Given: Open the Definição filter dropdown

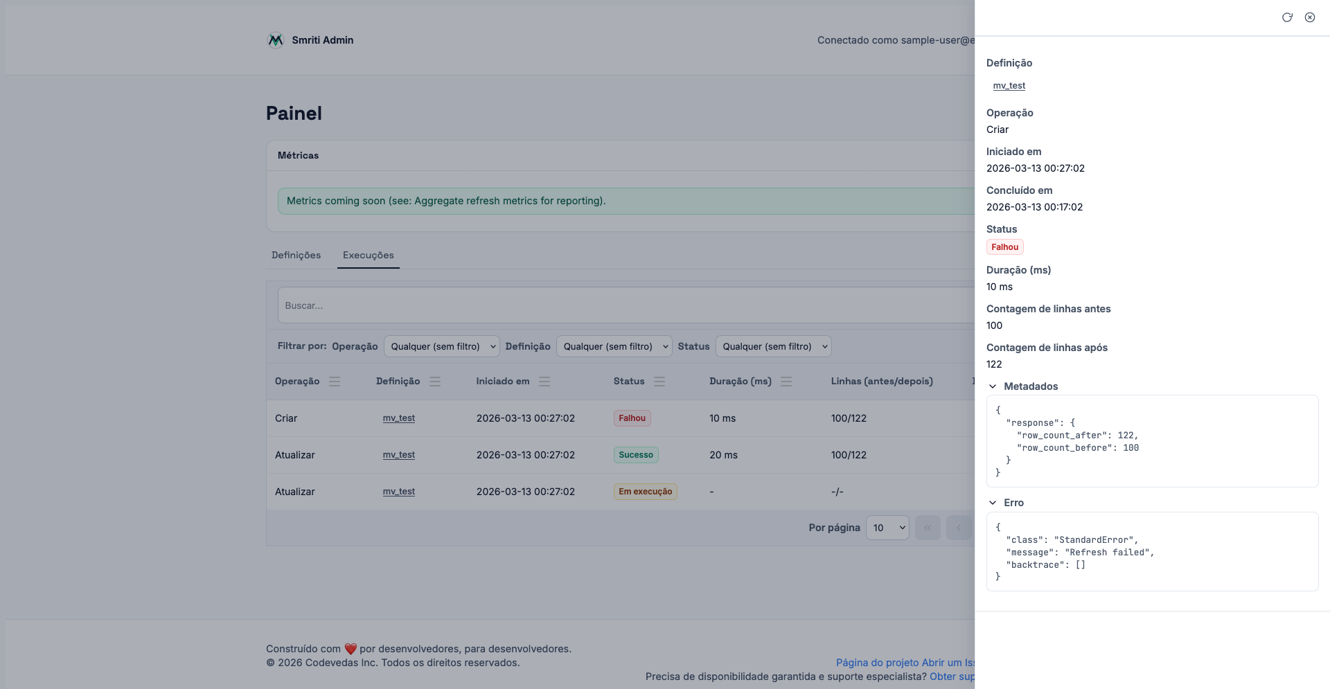Looking at the screenshot, I should (614, 346).
